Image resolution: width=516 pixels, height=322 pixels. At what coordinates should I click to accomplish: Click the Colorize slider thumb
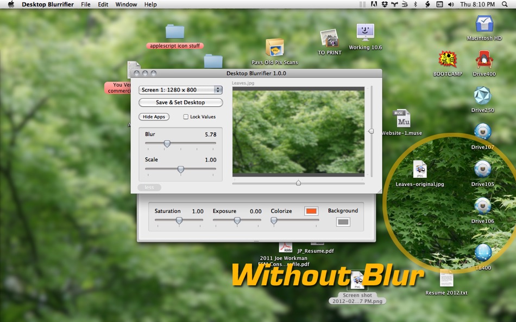[274, 221]
